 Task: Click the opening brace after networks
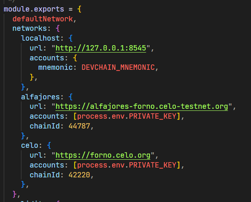point(58,29)
